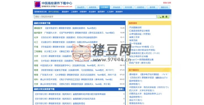Open 广东医科大学 《妇产科护理学》 resource link
This screenshot has width=204, height=105.
click(x=80, y=33)
